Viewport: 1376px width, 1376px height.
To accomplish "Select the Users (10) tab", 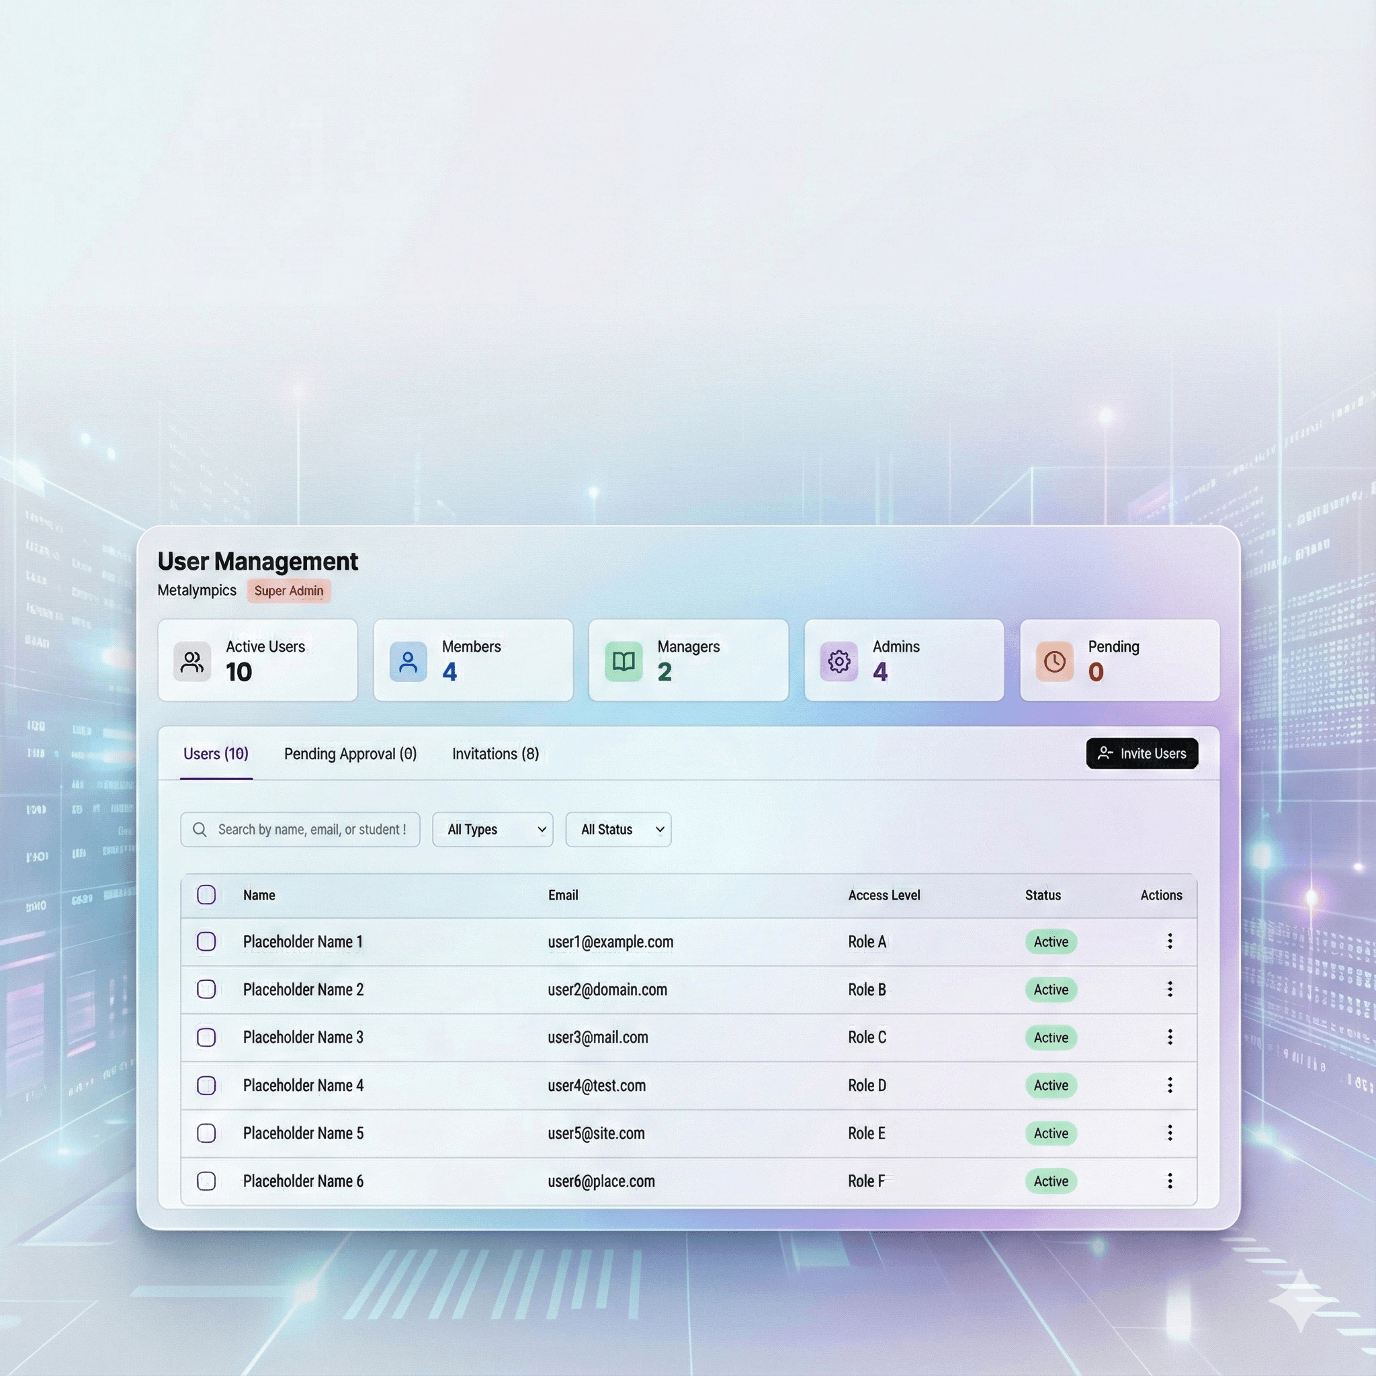I will click(216, 754).
